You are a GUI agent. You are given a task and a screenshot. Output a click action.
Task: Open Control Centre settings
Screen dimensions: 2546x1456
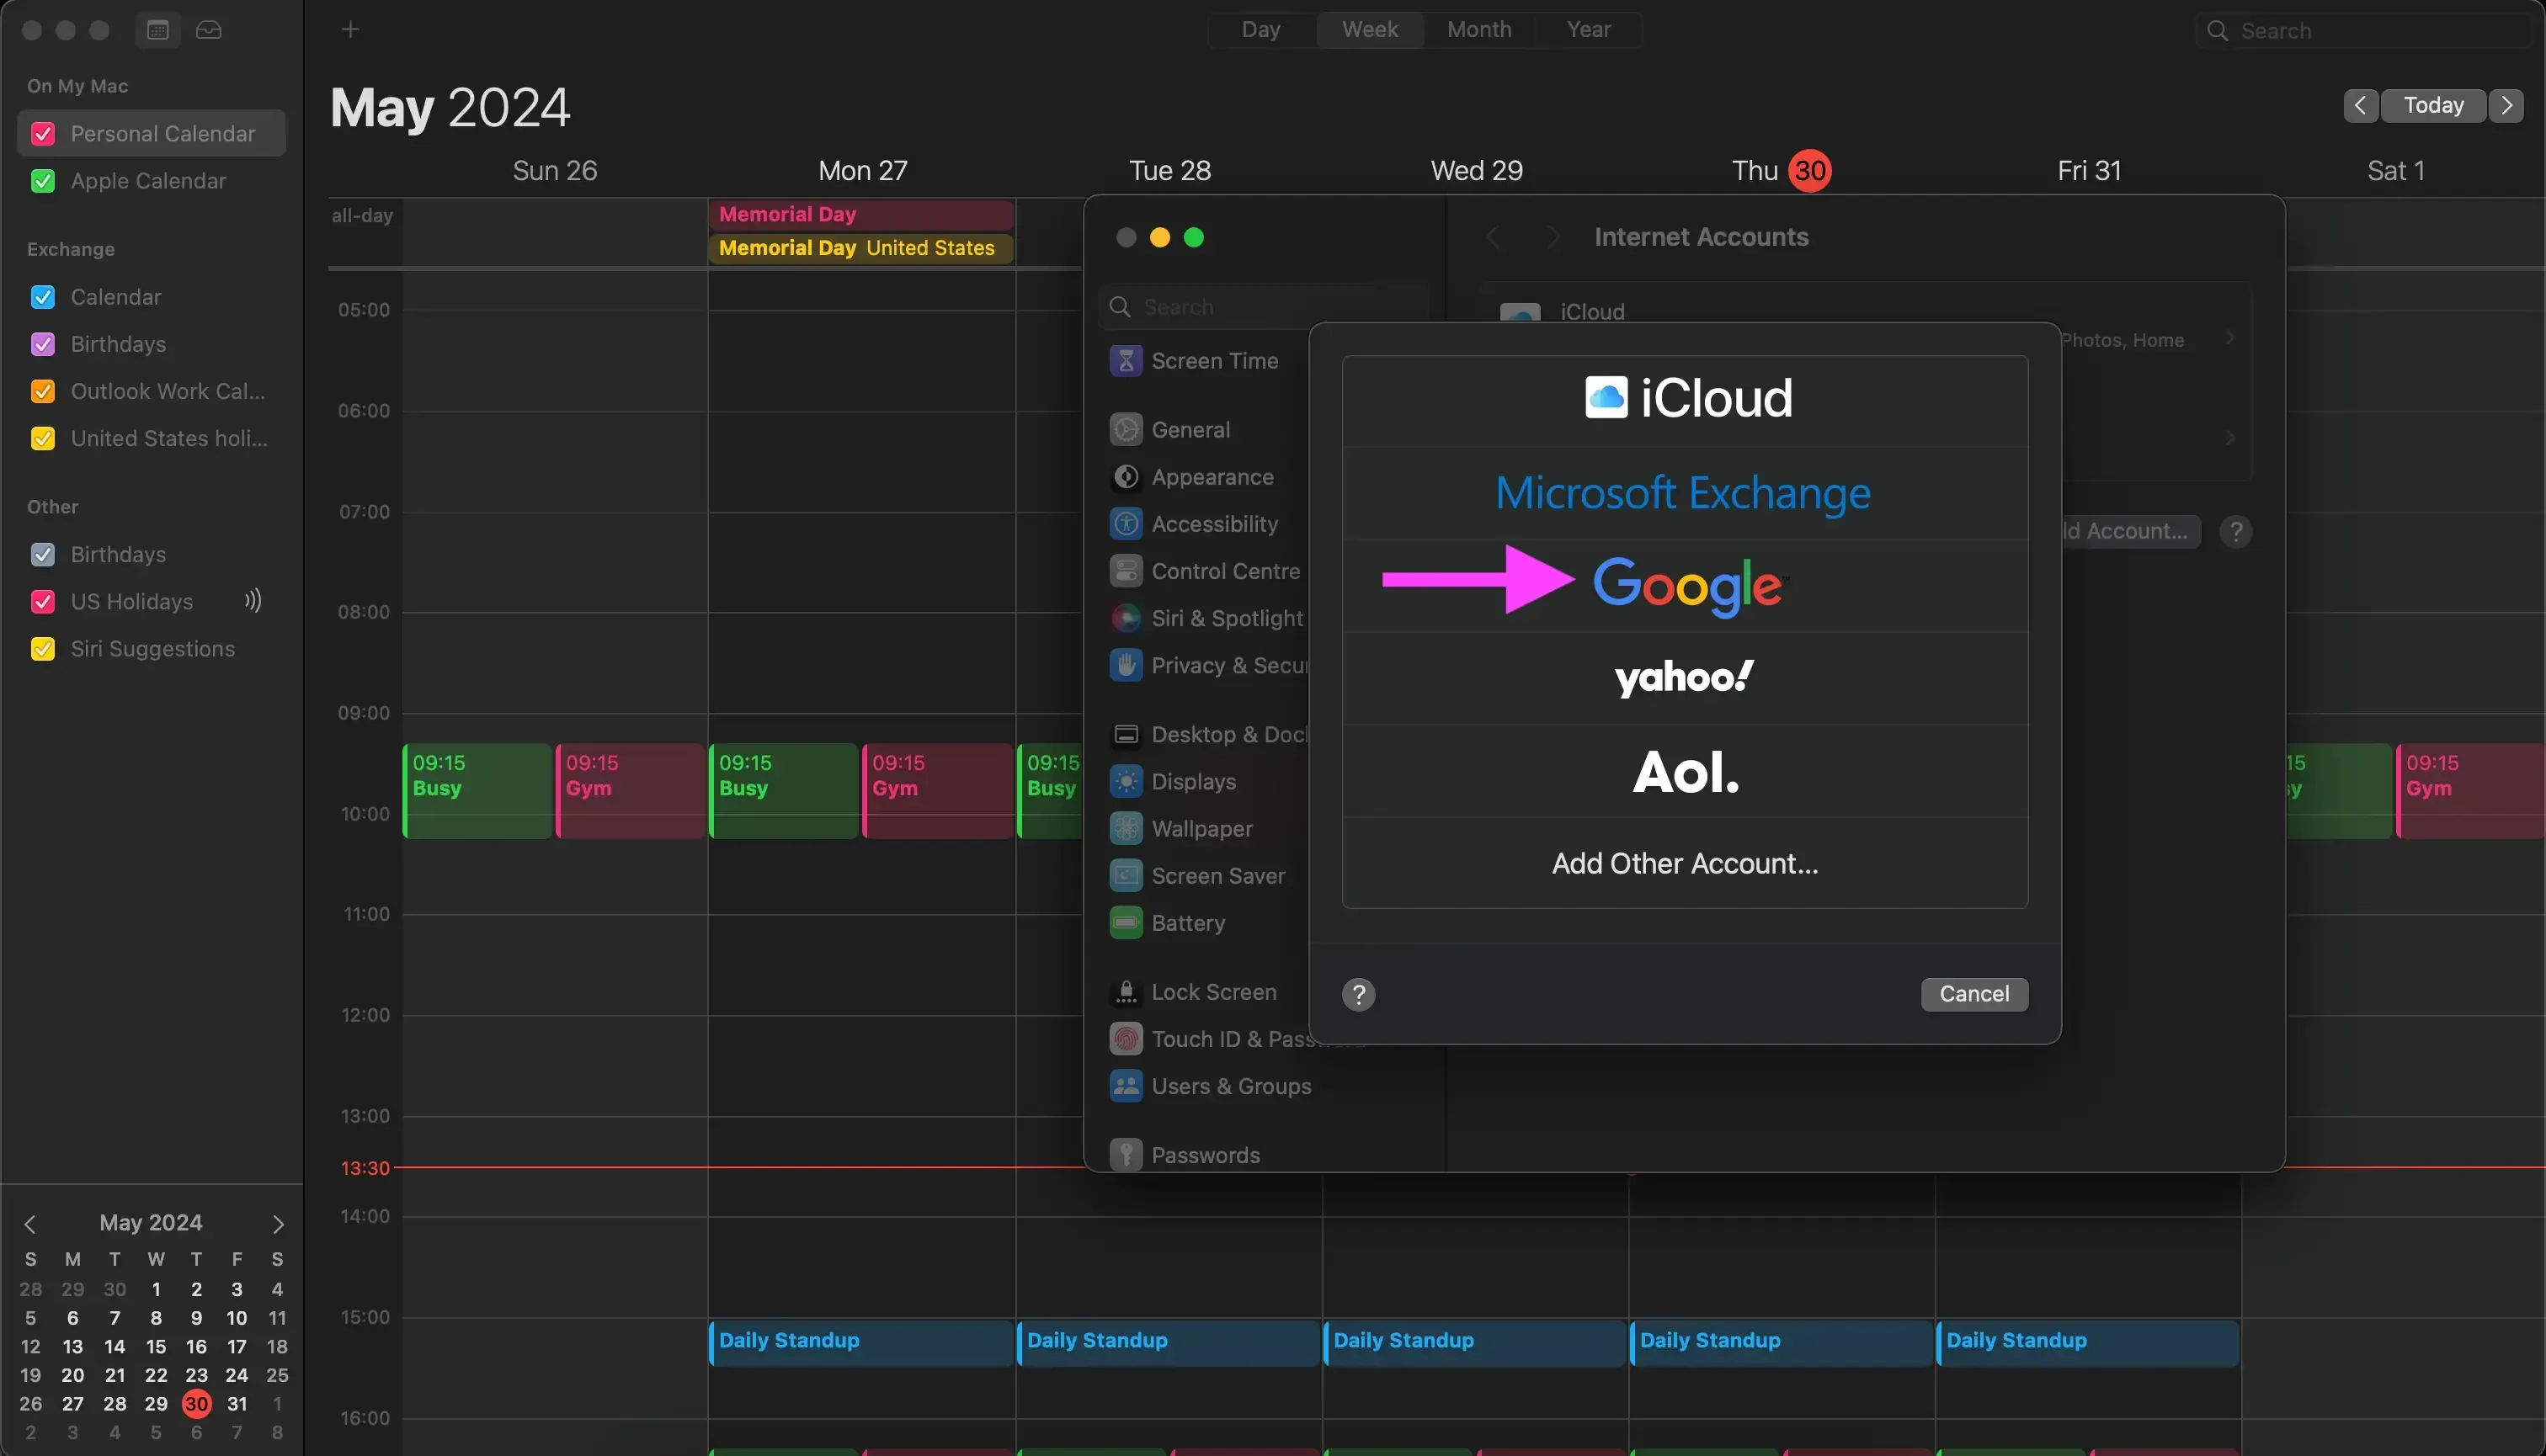tap(1226, 570)
